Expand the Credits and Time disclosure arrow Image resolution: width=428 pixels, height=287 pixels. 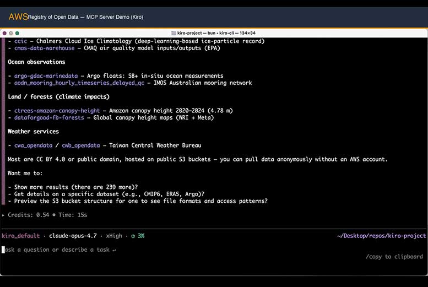[x=3, y=215]
